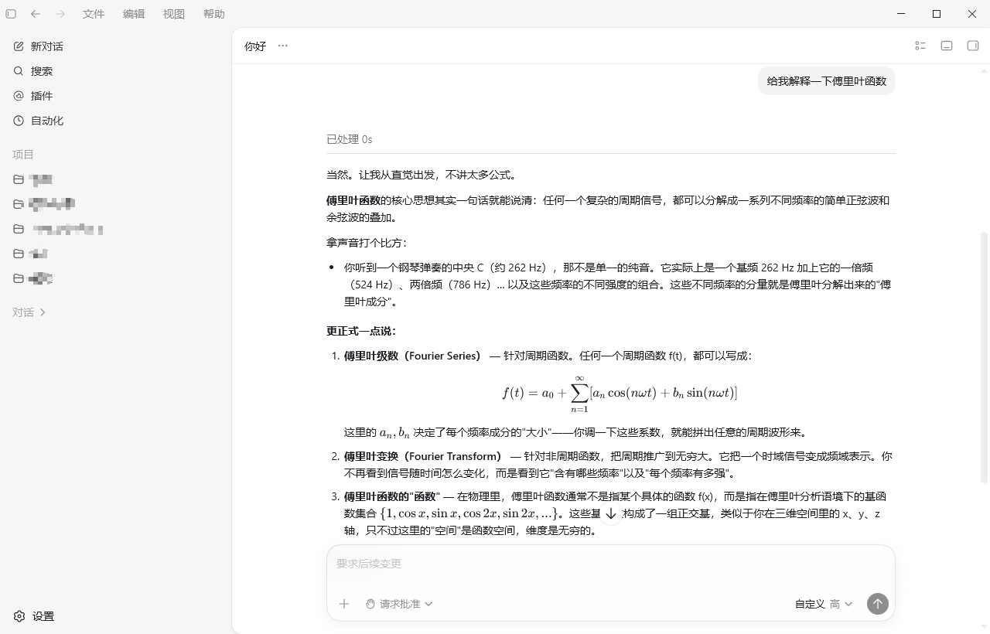
Task: Click the plus attachment icon in the composer
Action: (344, 604)
